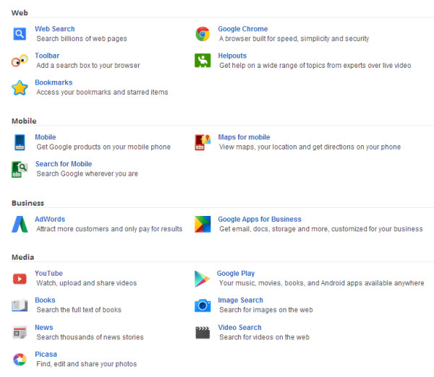Open the Web Search link
Image resolution: width=434 pixels, height=377 pixels.
55,29
